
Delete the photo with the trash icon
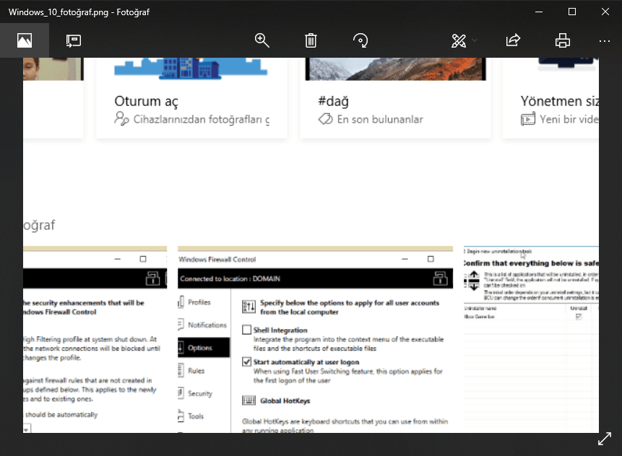(x=311, y=40)
